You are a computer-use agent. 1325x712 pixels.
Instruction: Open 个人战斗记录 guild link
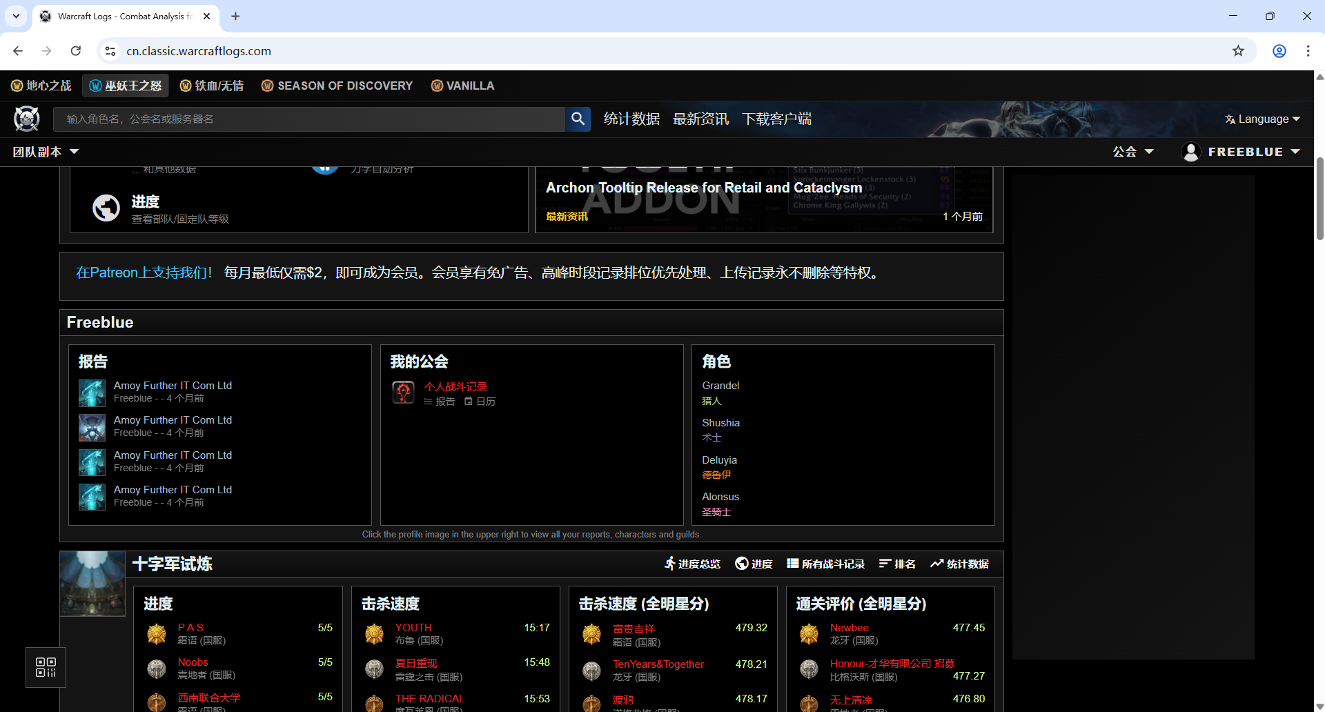pyautogui.click(x=455, y=387)
